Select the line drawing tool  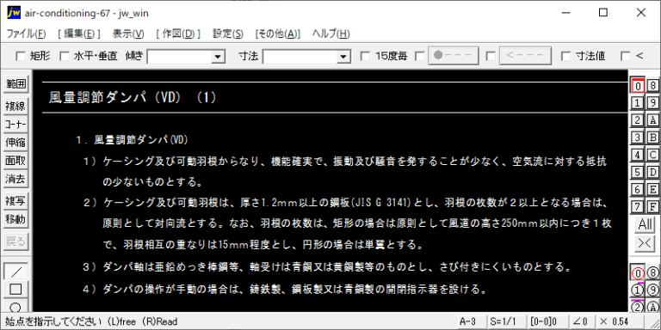(x=15, y=272)
